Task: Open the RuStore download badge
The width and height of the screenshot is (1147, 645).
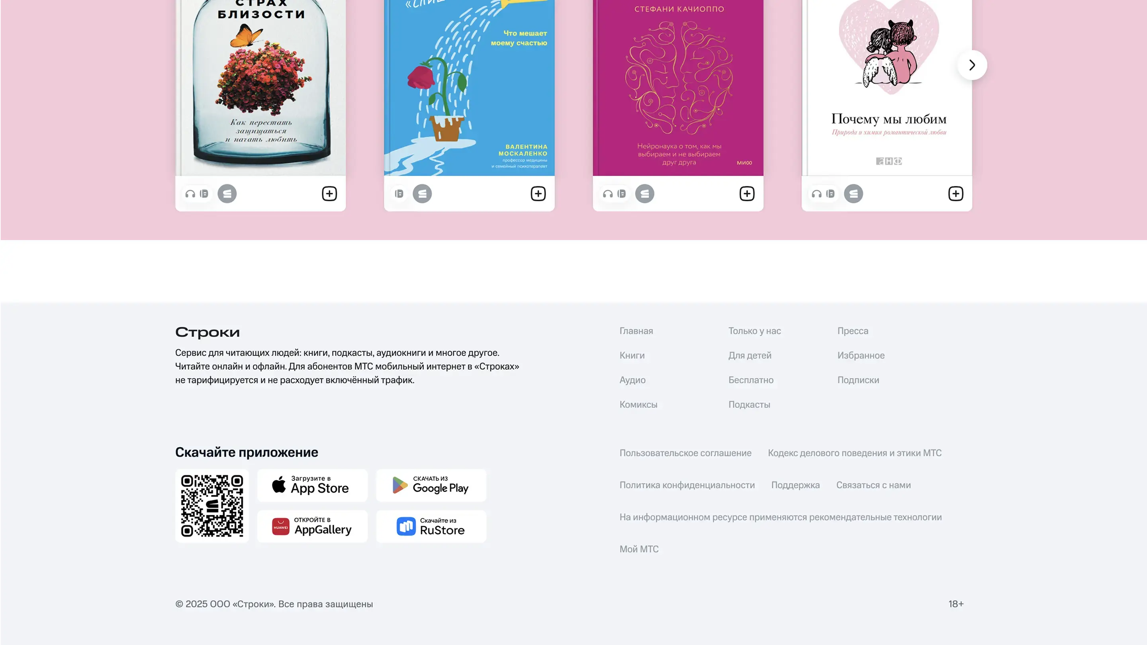Action: 431,526
